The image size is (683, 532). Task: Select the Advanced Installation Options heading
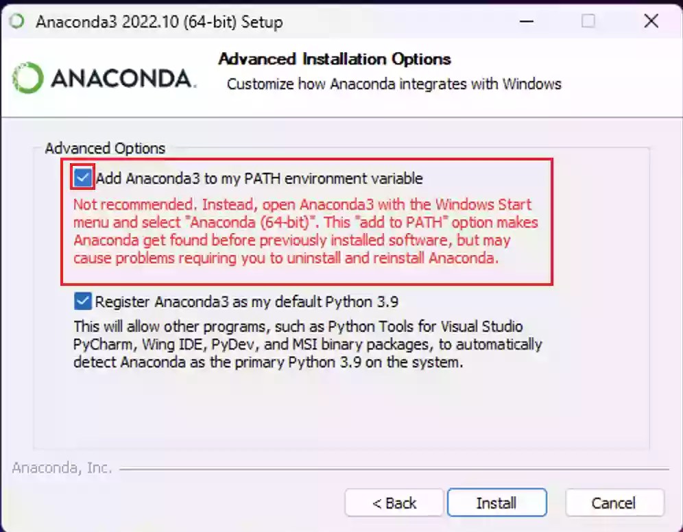(x=334, y=60)
